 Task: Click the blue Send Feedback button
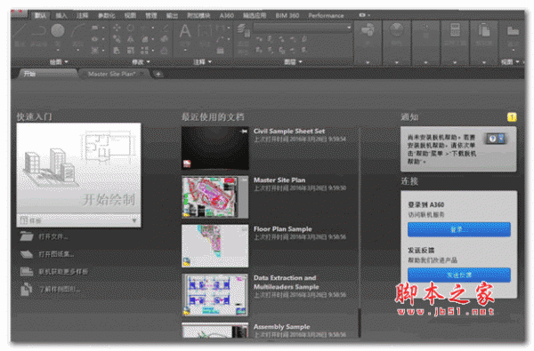point(458,275)
